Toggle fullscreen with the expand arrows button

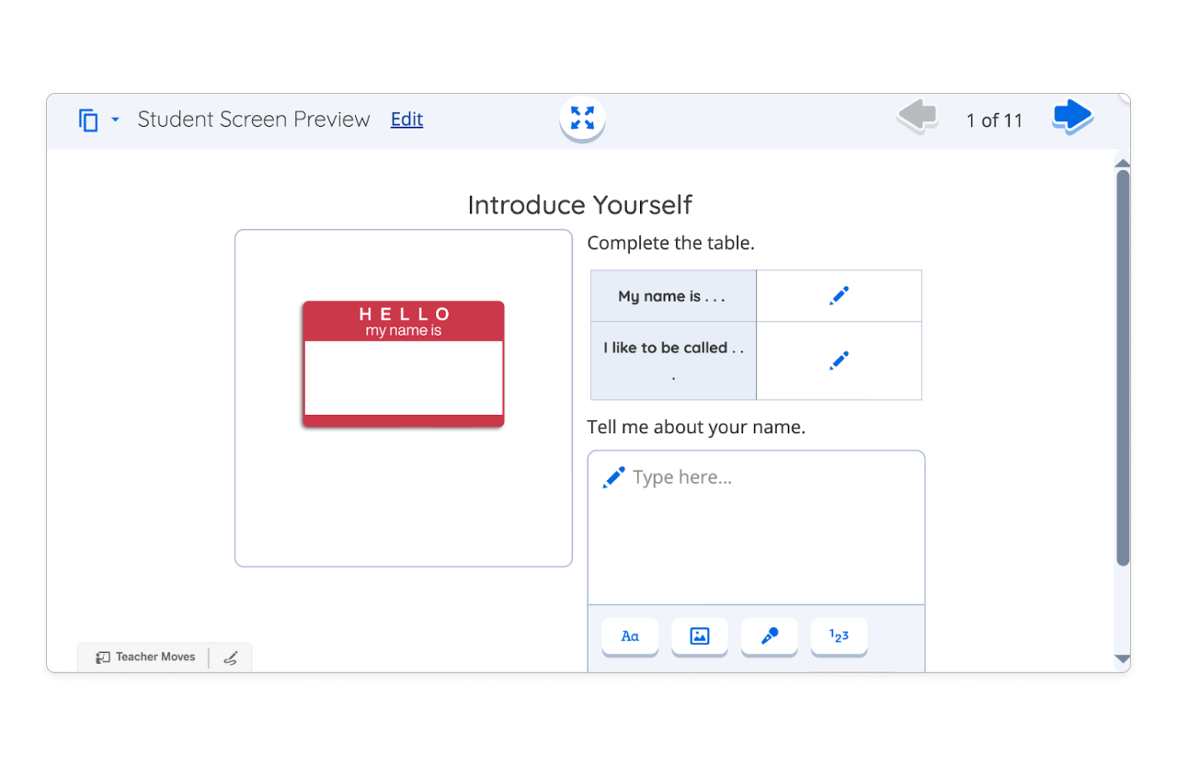(582, 118)
